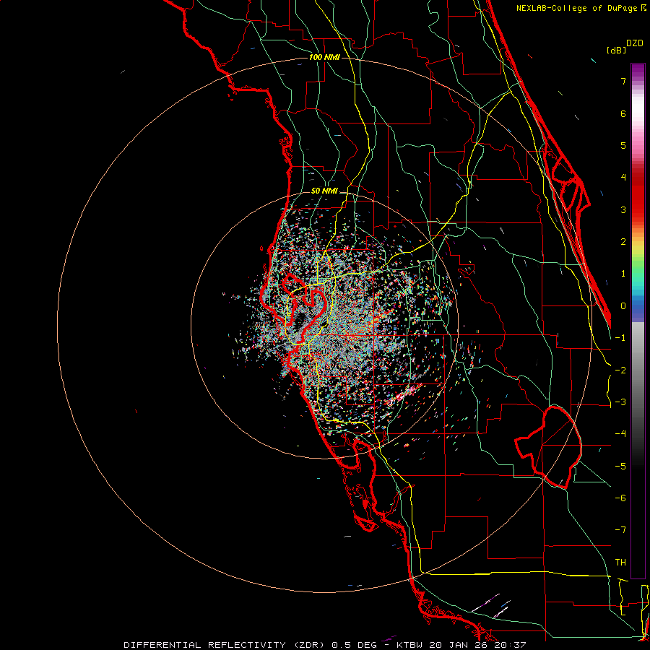This screenshot has height=650, width=650.
Task: Select the 7 value on color scale
Action: 623,81
